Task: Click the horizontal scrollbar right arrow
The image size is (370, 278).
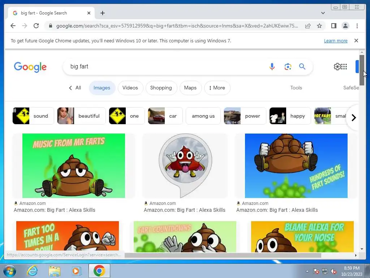Action: 356,255
